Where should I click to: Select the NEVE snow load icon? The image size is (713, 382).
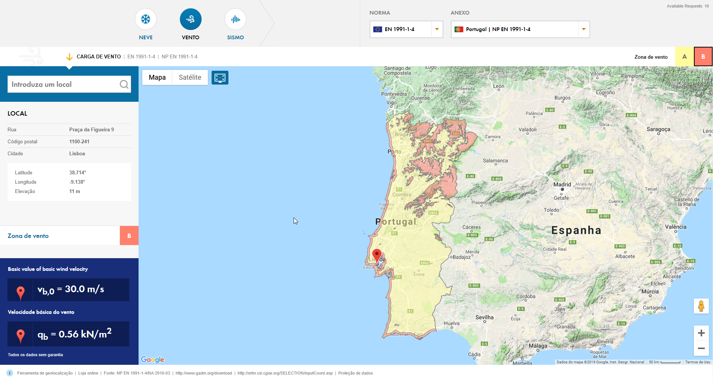pyautogui.click(x=146, y=19)
